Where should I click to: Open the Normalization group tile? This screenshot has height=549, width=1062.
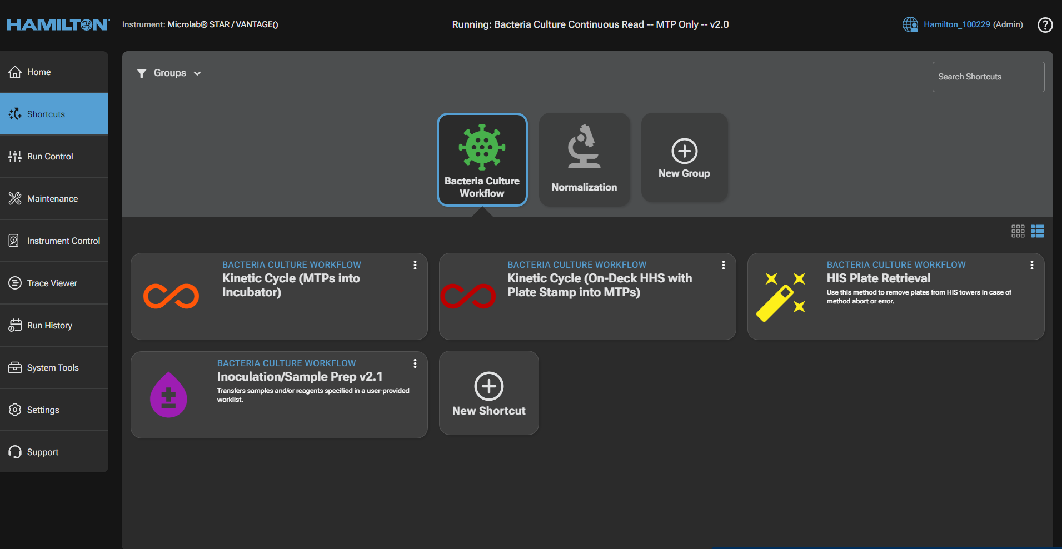point(584,159)
